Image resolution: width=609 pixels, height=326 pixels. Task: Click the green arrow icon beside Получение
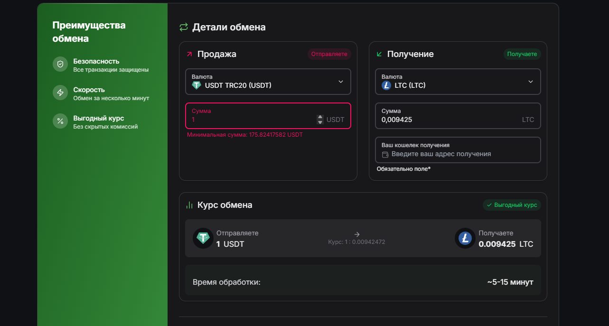[x=379, y=54]
